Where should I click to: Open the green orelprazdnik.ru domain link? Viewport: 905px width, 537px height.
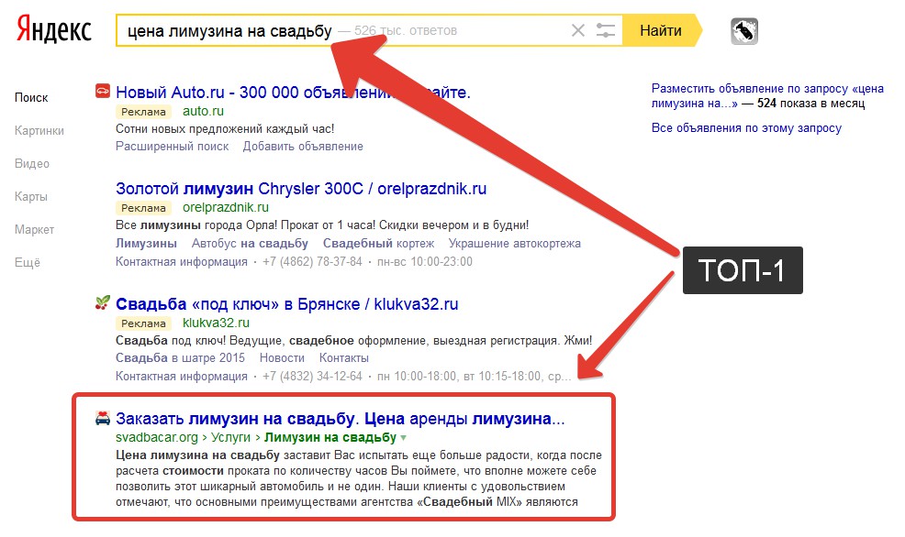point(226,207)
